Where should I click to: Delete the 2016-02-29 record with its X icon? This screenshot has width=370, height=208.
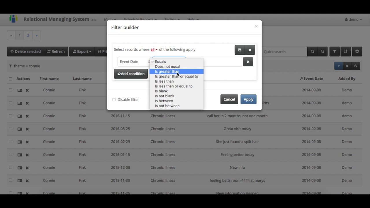click(x=27, y=142)
